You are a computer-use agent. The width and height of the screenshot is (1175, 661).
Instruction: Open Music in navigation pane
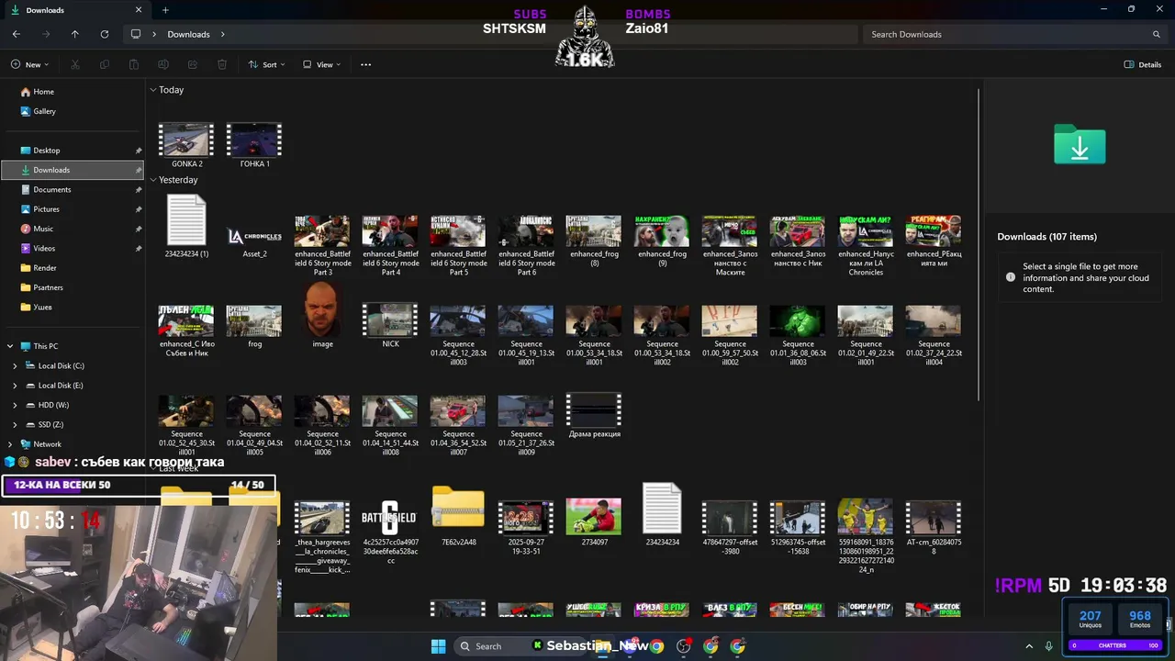73,229
